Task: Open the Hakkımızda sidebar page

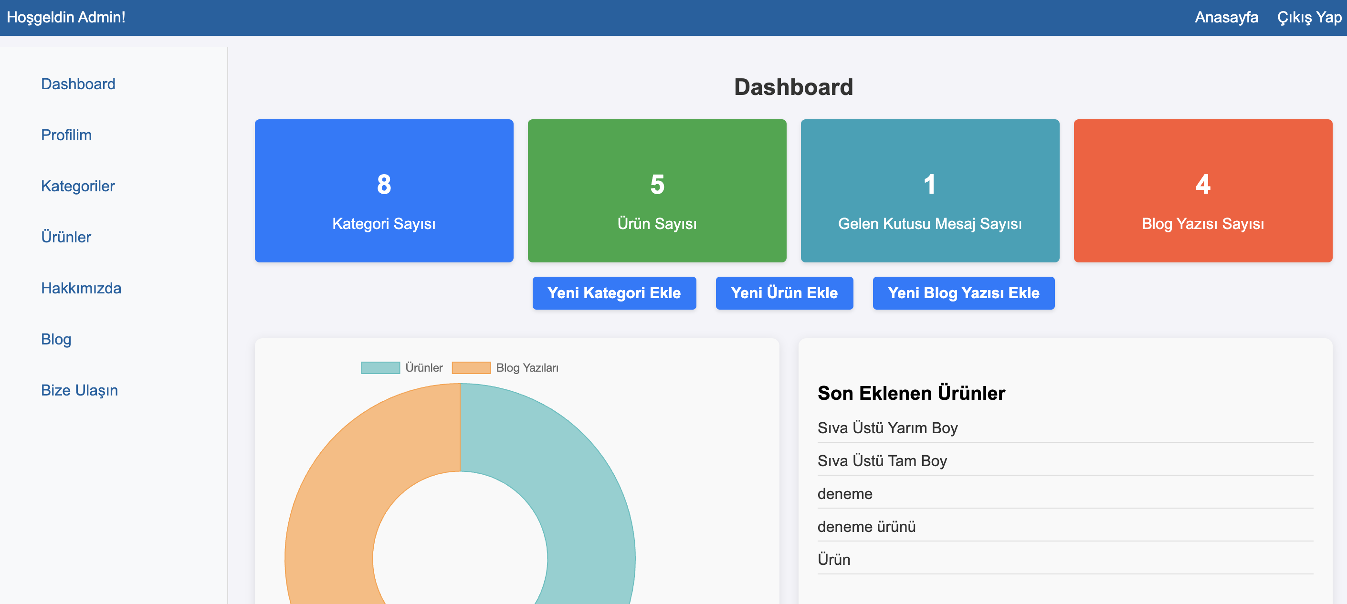Action: click(81, 289)
